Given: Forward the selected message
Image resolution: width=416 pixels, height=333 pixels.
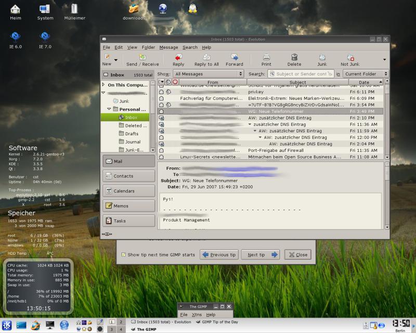Looking at the screenshot, I should 234,60.
